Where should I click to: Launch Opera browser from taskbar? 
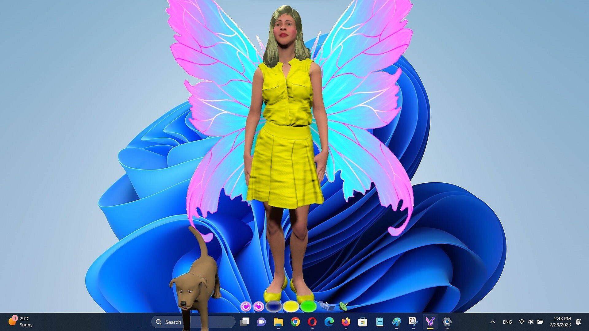[312, 322]
